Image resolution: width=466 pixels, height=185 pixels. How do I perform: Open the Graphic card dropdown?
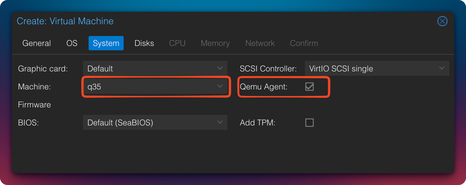click(x=220, y=68)
